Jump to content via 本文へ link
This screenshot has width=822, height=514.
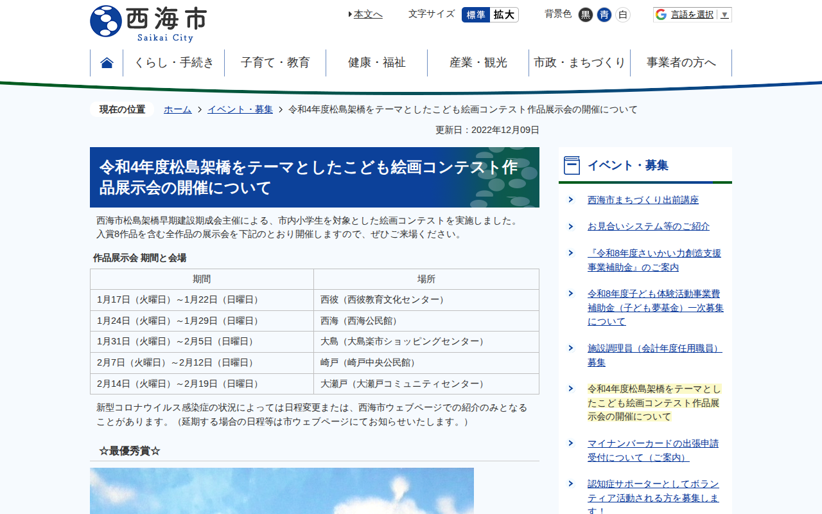(367, 14)
